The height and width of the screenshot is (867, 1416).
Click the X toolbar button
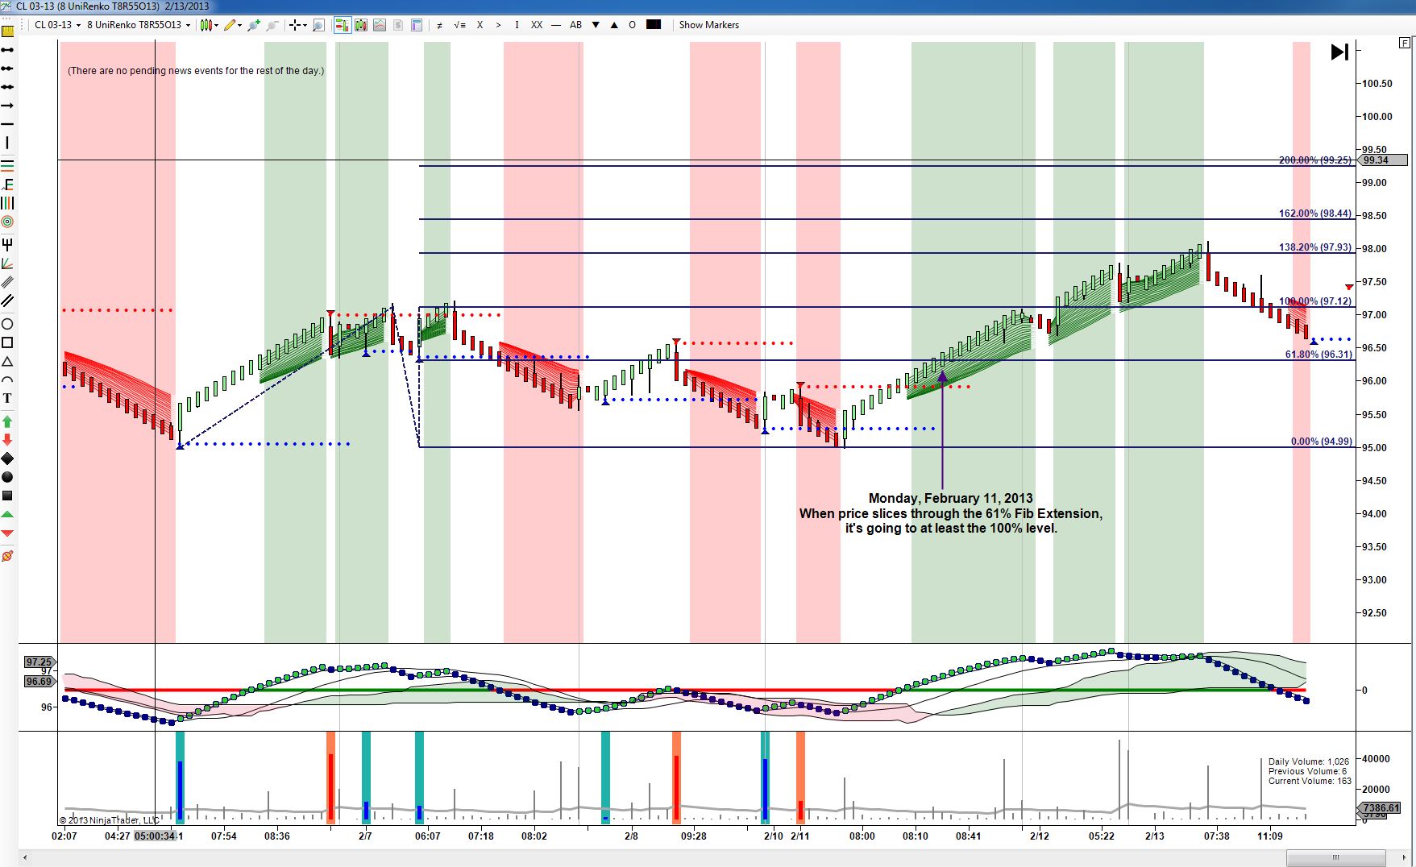click(x=480, y=25)
